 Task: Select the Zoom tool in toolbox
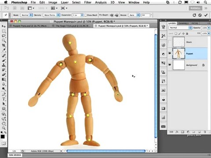(x=4, y=128)
